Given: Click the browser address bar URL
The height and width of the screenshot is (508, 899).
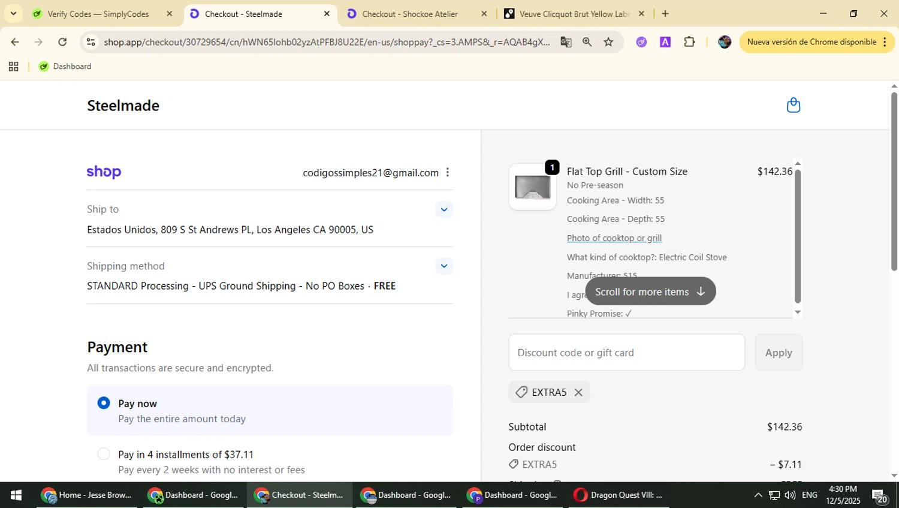Looking at the screenshot, I should click(x=327, y=42).
